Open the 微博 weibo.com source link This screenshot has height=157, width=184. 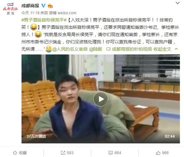coord(63,13)
